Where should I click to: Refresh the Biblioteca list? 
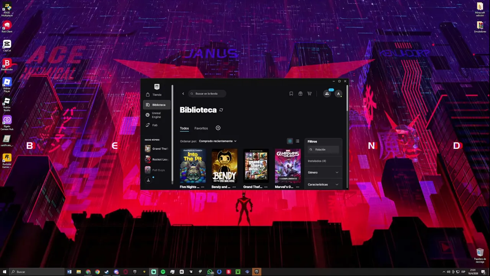221,110
